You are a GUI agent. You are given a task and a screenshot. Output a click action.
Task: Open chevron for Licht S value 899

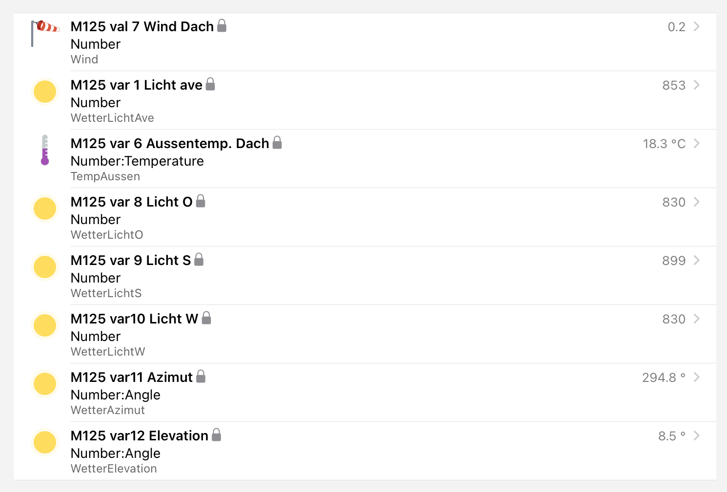pos(697,260)
